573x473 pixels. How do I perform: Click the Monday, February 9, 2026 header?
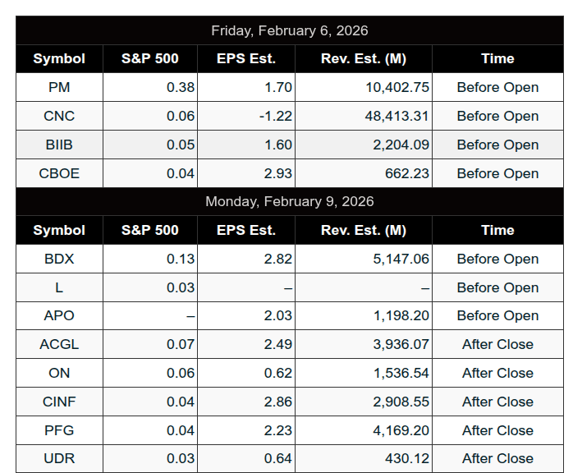point(289,202)
